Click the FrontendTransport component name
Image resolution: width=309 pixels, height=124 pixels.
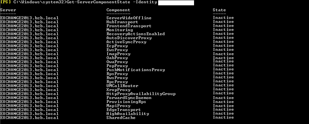(129, 26)
